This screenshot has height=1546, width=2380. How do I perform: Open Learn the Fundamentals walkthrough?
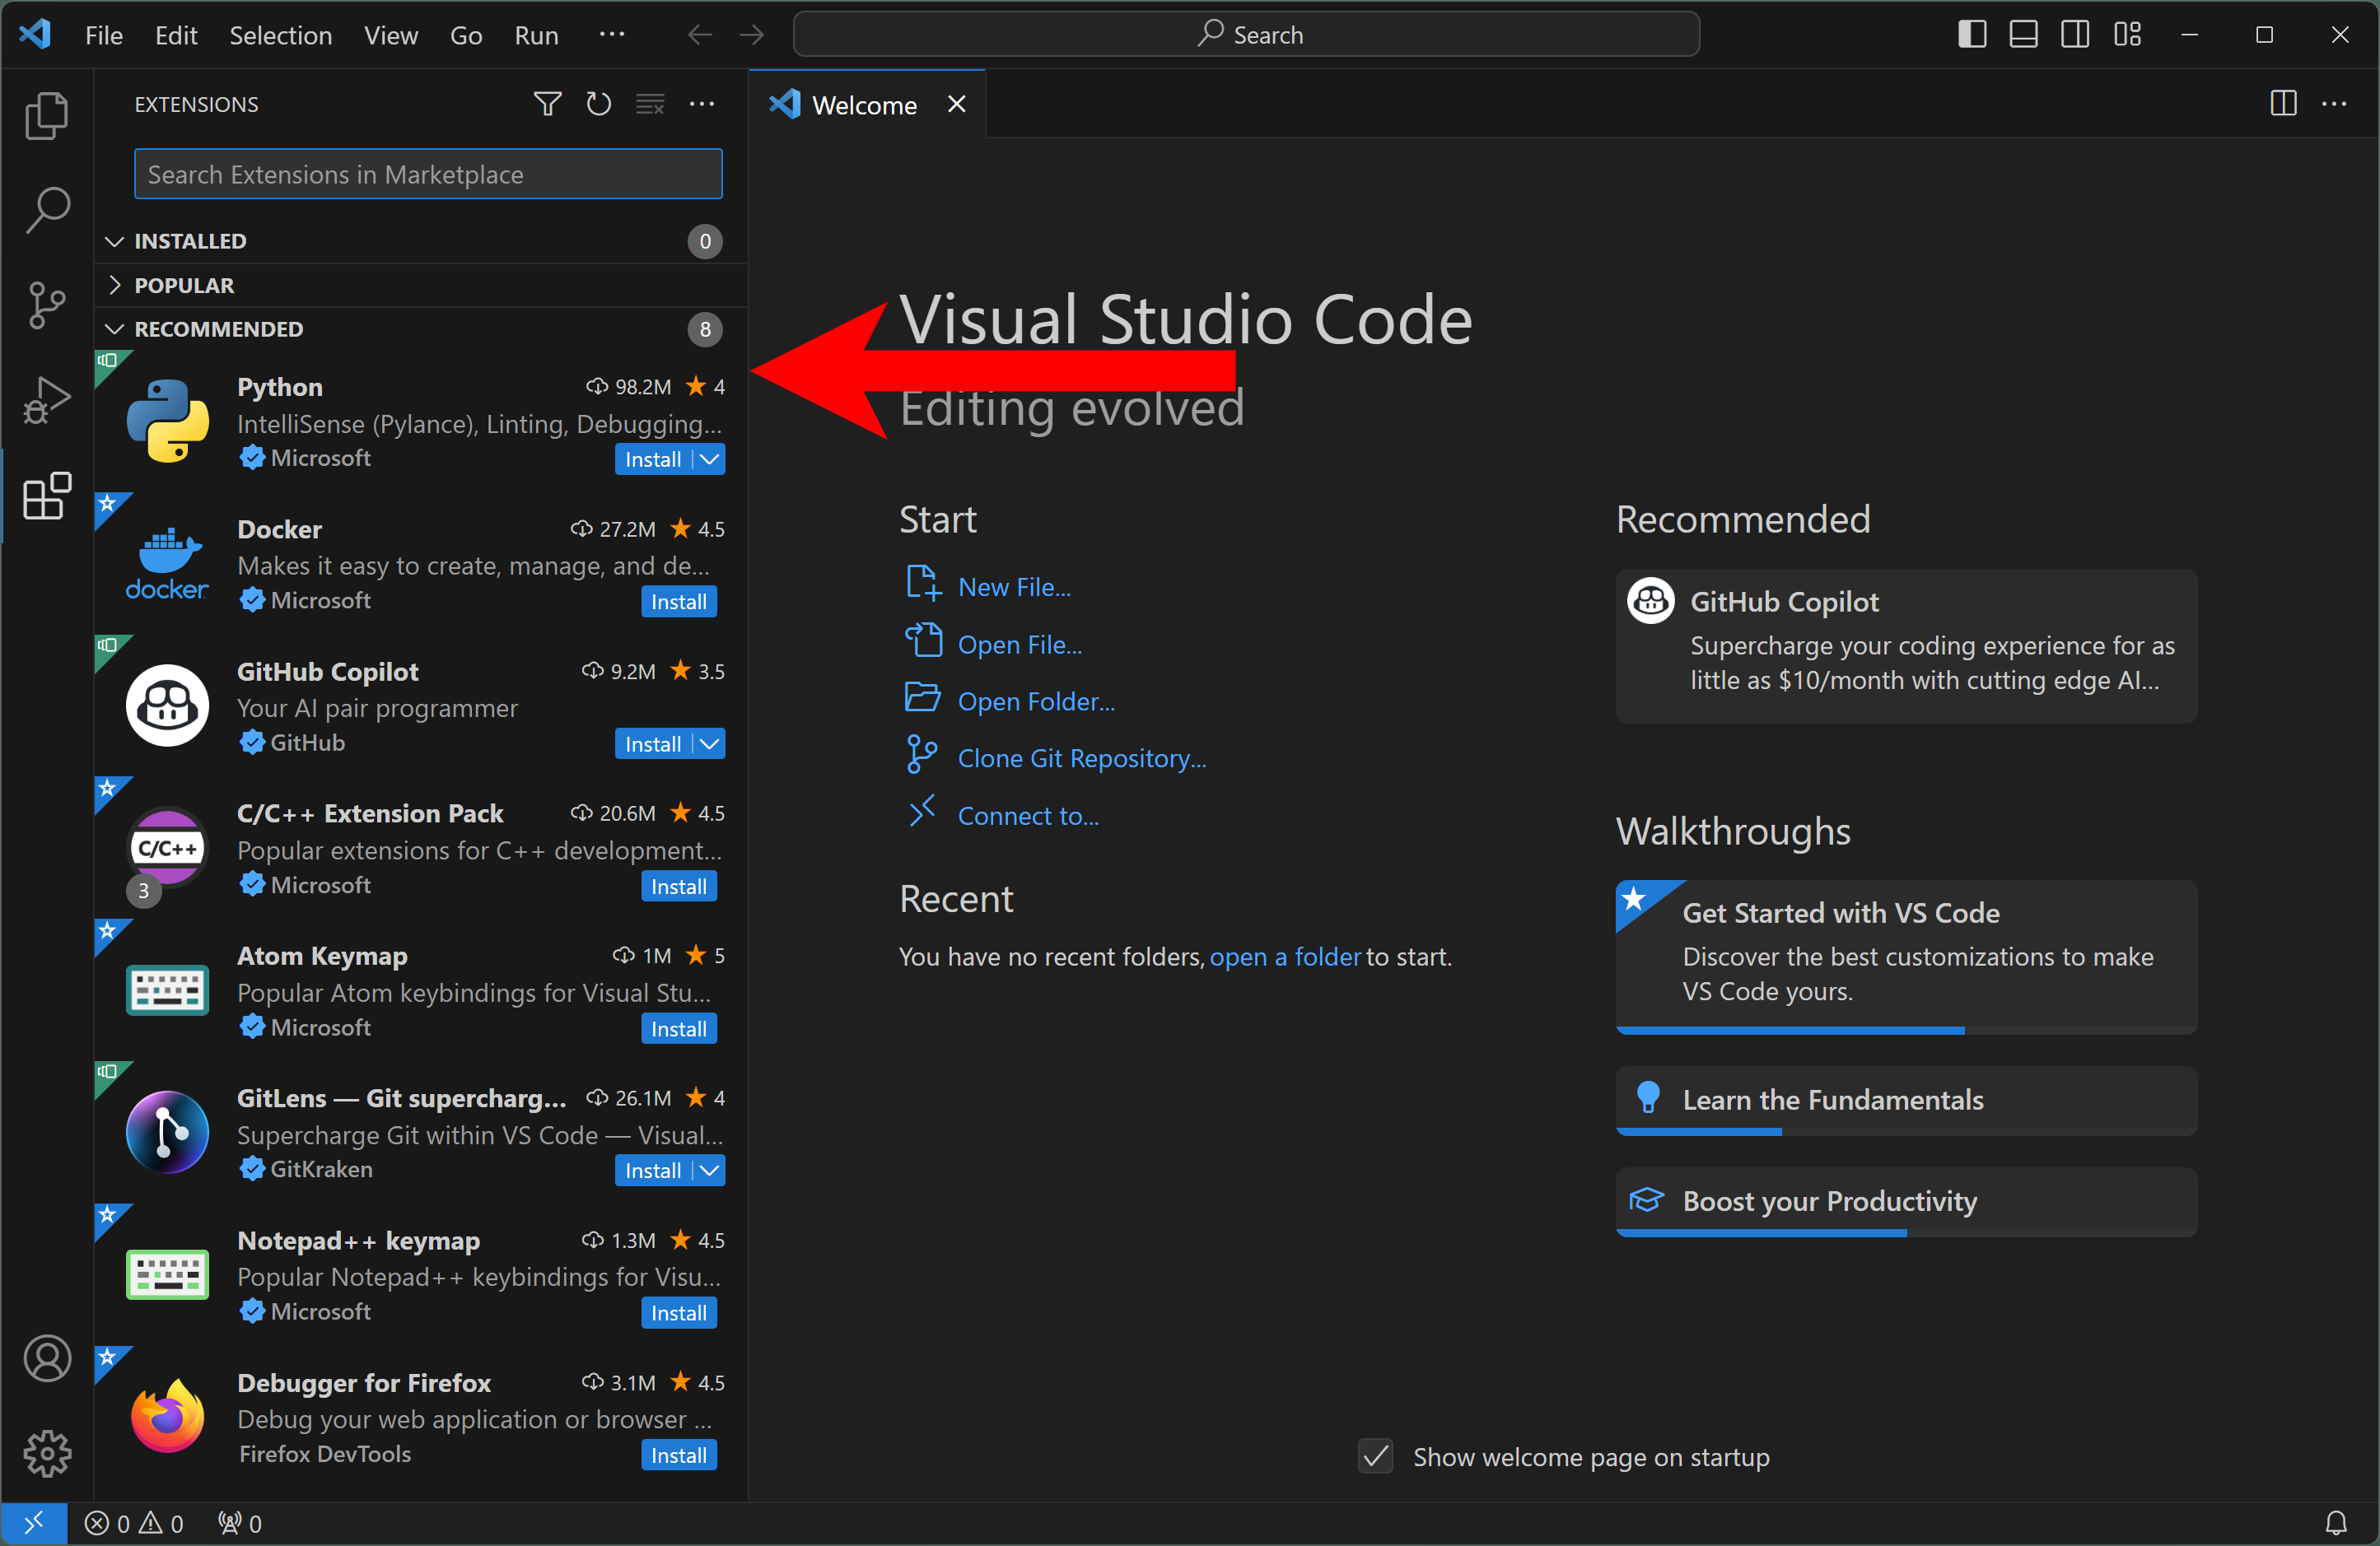[1906, 1101]
